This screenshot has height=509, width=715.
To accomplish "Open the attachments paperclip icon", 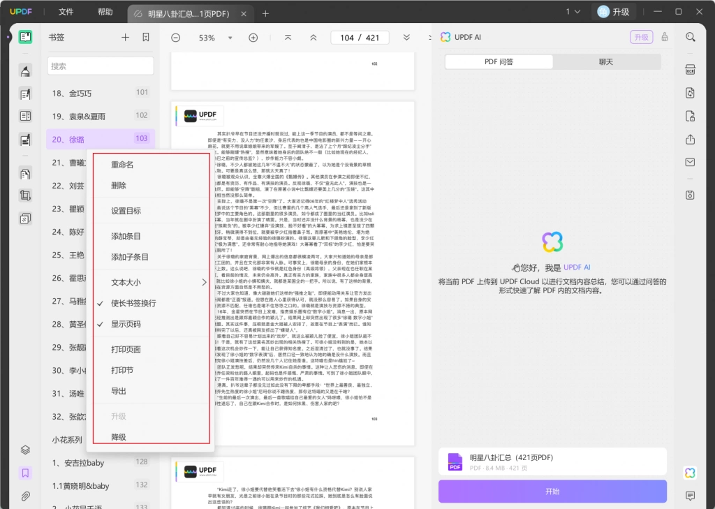I will [25, 496].
